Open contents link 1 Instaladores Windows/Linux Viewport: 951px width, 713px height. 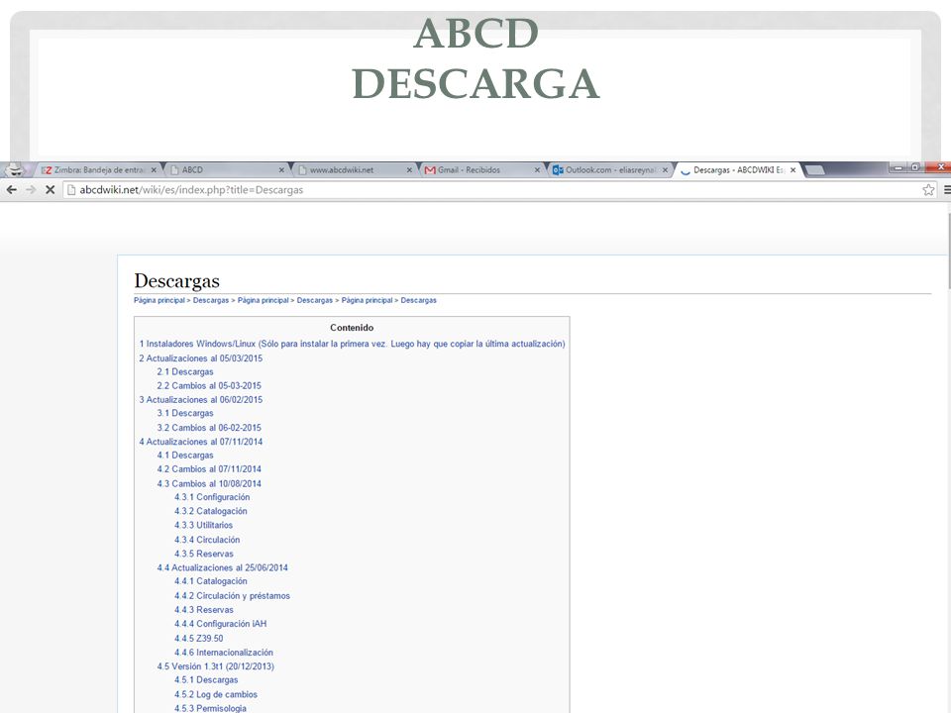click(x=352, y=344)
